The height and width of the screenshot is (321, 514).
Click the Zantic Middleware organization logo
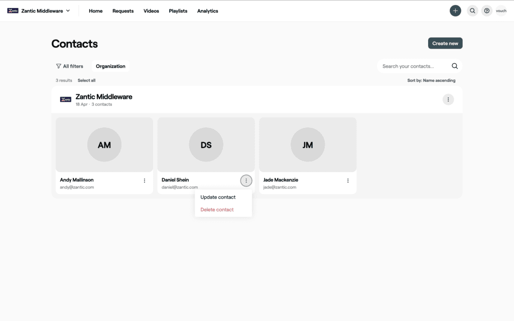[66, 100]
